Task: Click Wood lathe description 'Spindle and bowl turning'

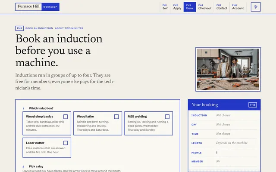Action: click(93, 126)
